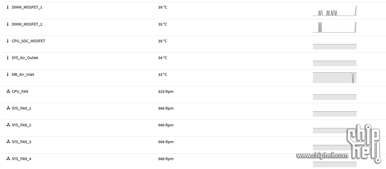Select the SYS_FAN_2 sensor label
The height and width of the screenshot is (169, 386).
click(x=21, y=125)
